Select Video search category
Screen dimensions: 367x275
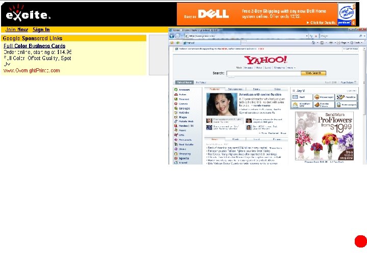pos(258,68)
